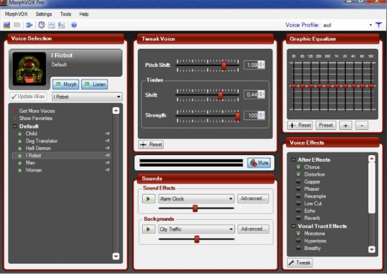Open the I Robot alias dropdown
Image resolution: width=387 pixels, height=274 pixels.
(119, 97)
